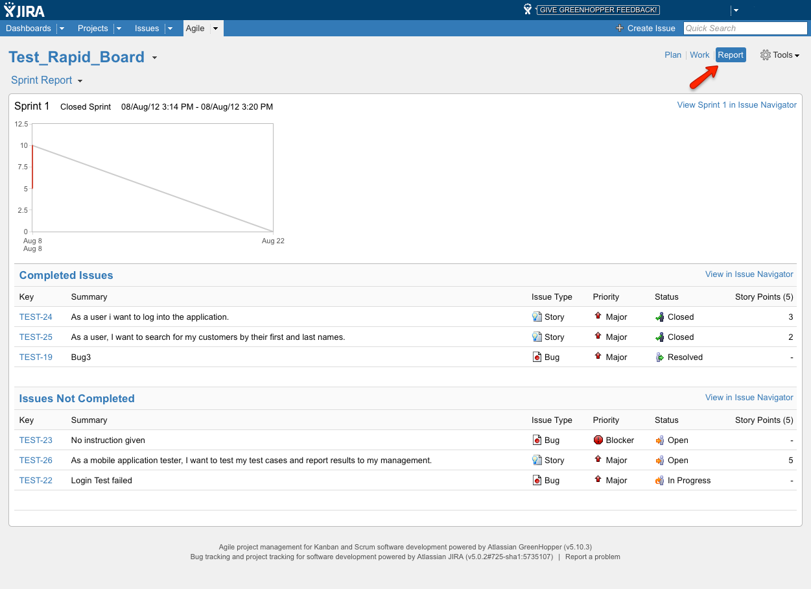Click the Story type icon for TEST-24
The height and width of the screenshot is (589, 811).
537,317
